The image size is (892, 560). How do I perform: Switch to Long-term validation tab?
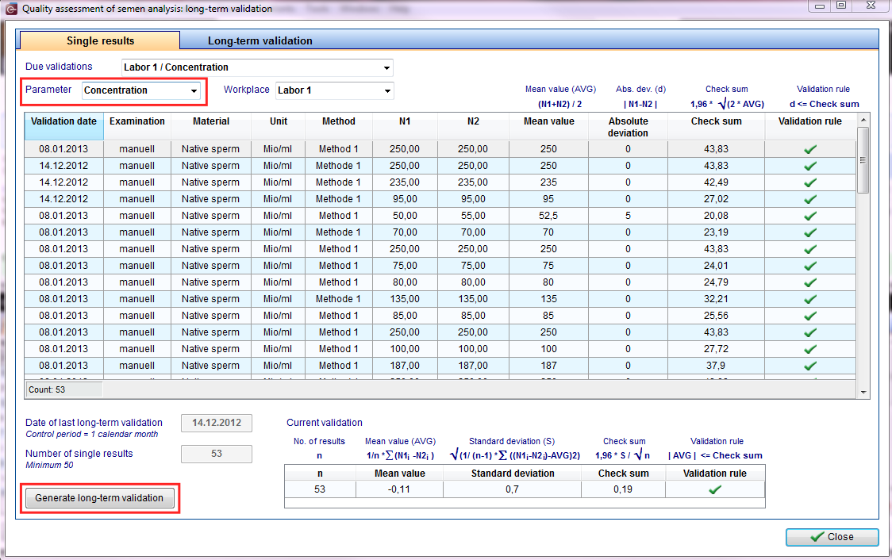[260, 41]
